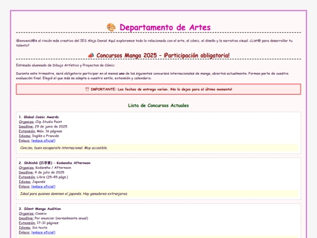
Task: Click the alarm clock icon before IMPORTANTE
Action: 87,89
